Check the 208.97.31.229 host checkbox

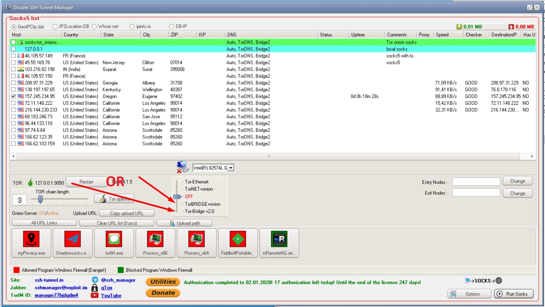coord(13,83)
